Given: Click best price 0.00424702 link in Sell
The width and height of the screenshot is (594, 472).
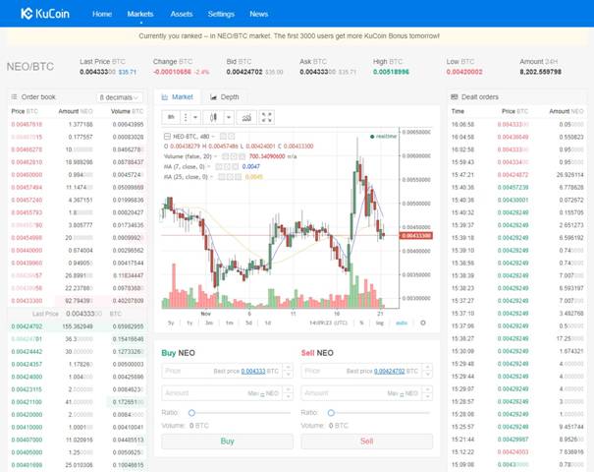Looking at the screenshot, I should (x=389, y=371).
